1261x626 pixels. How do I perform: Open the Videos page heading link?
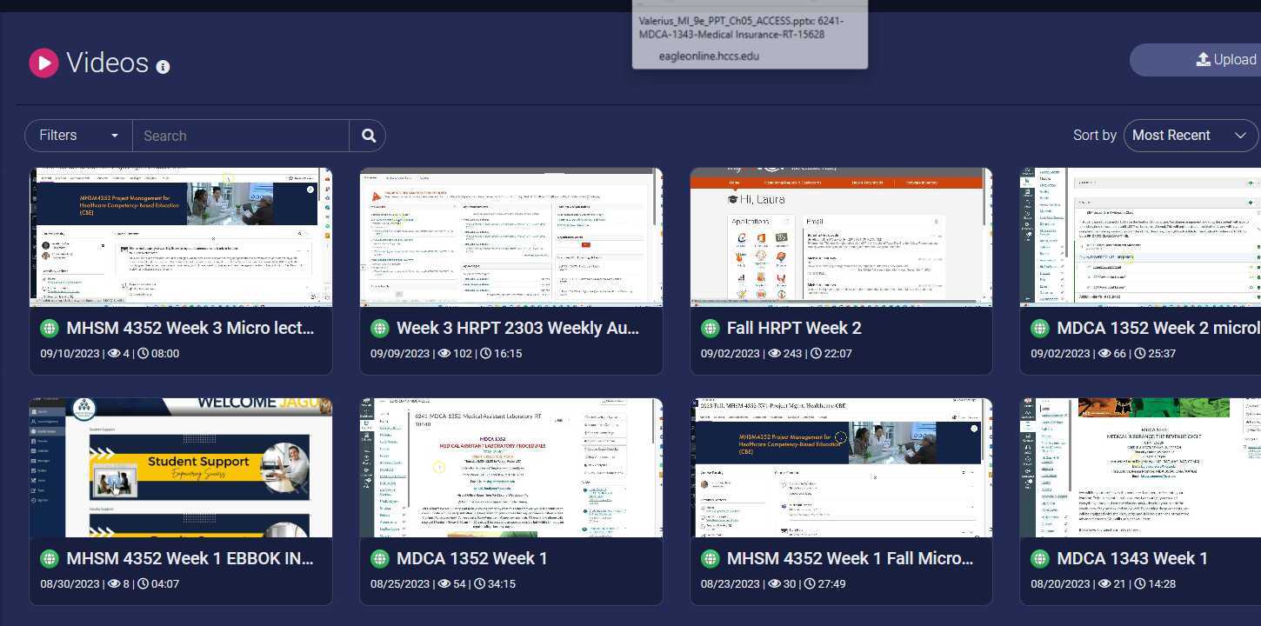[x=107, y=63]
